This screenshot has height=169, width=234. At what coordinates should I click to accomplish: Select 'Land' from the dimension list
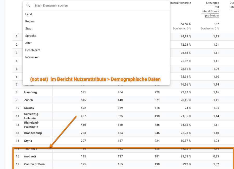(x=29, y=14)
